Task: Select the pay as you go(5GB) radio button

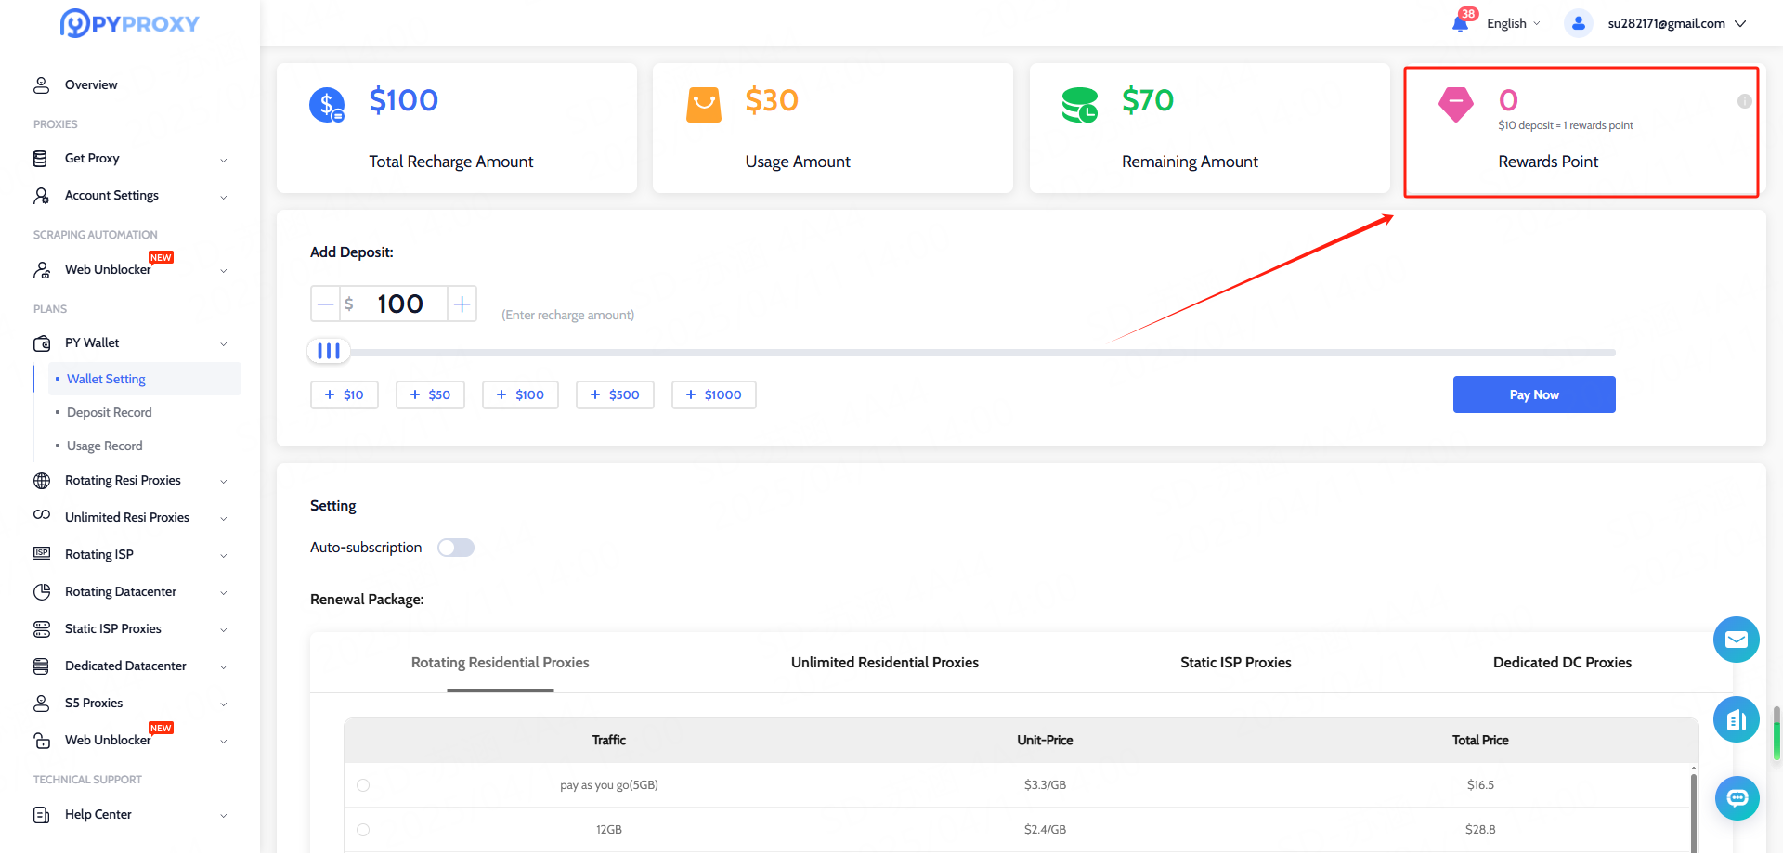Action: pos(363,785)
